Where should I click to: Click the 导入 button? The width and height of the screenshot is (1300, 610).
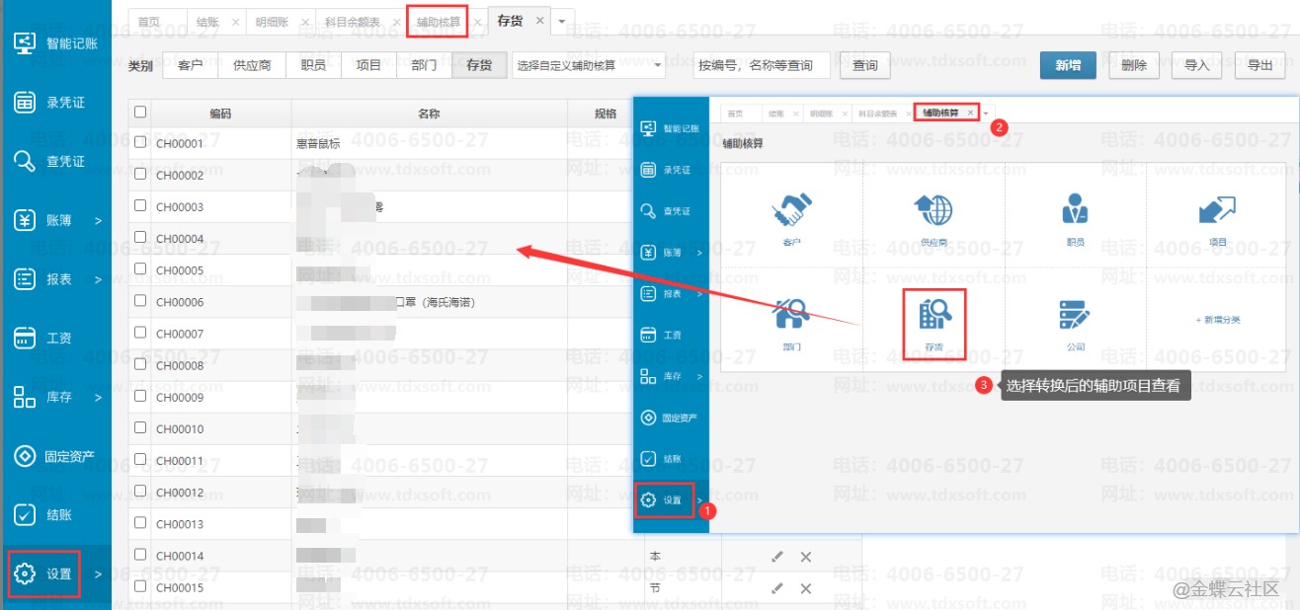pyautogui.click(x=1196, y=66)
